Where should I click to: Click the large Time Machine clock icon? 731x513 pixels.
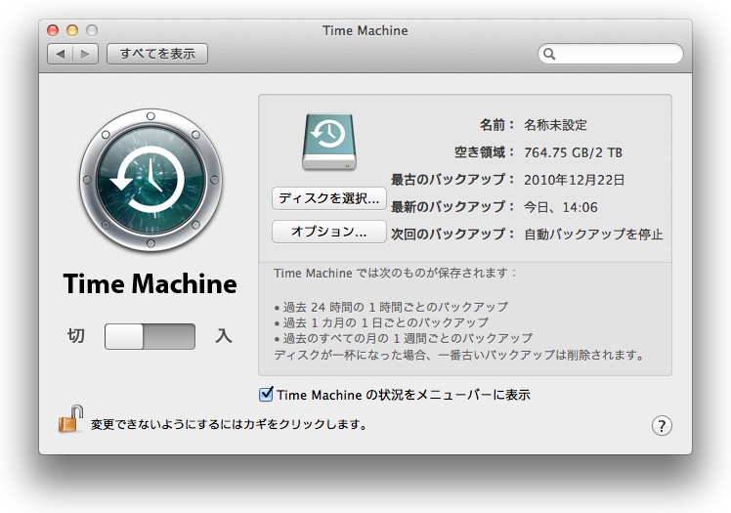coord(150,181)
